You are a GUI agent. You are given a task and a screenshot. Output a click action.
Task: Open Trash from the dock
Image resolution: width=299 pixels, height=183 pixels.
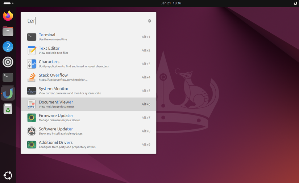[8, 109]
